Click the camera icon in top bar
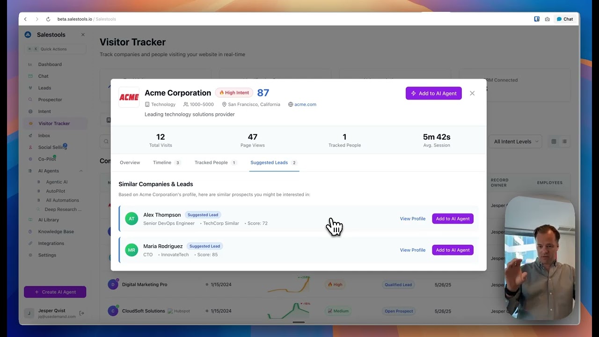Image resolution: width=599 pixels, height=337 pixels. coord(547,19)
